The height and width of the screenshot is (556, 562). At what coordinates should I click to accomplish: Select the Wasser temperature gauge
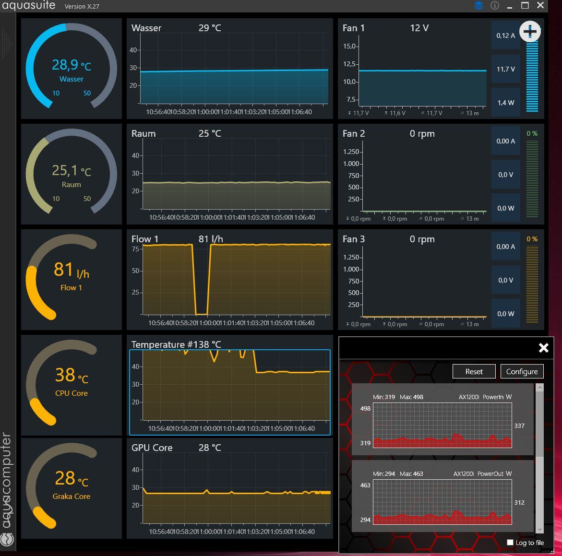tap(72, 69)
